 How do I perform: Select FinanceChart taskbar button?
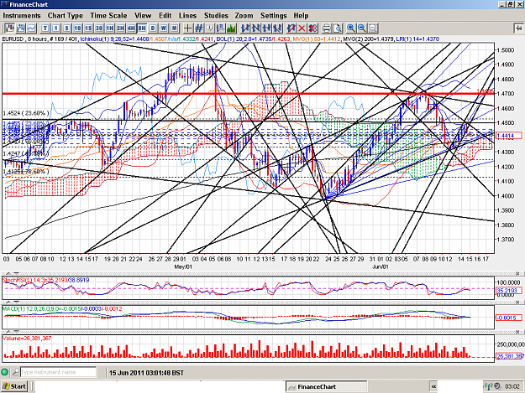click(x=326, y=386)
